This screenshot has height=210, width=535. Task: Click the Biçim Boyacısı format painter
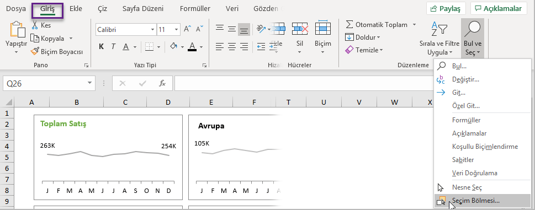57,52
